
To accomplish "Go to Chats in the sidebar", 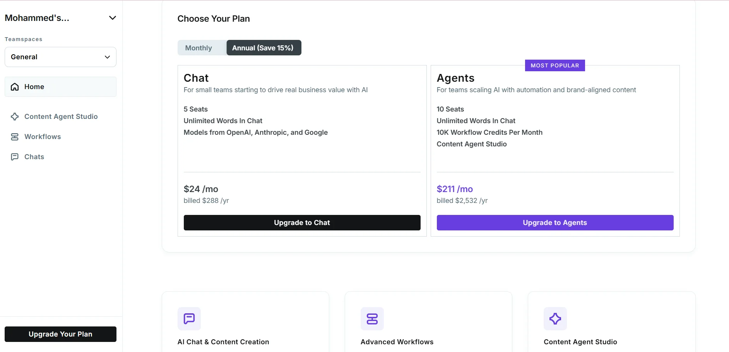I will (34, 157).
